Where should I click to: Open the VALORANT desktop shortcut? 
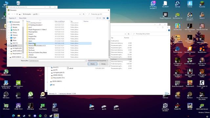[x=165, y=4]
